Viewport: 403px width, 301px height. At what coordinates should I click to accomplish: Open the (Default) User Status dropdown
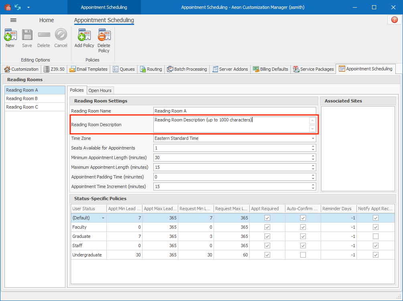[103, 218]
